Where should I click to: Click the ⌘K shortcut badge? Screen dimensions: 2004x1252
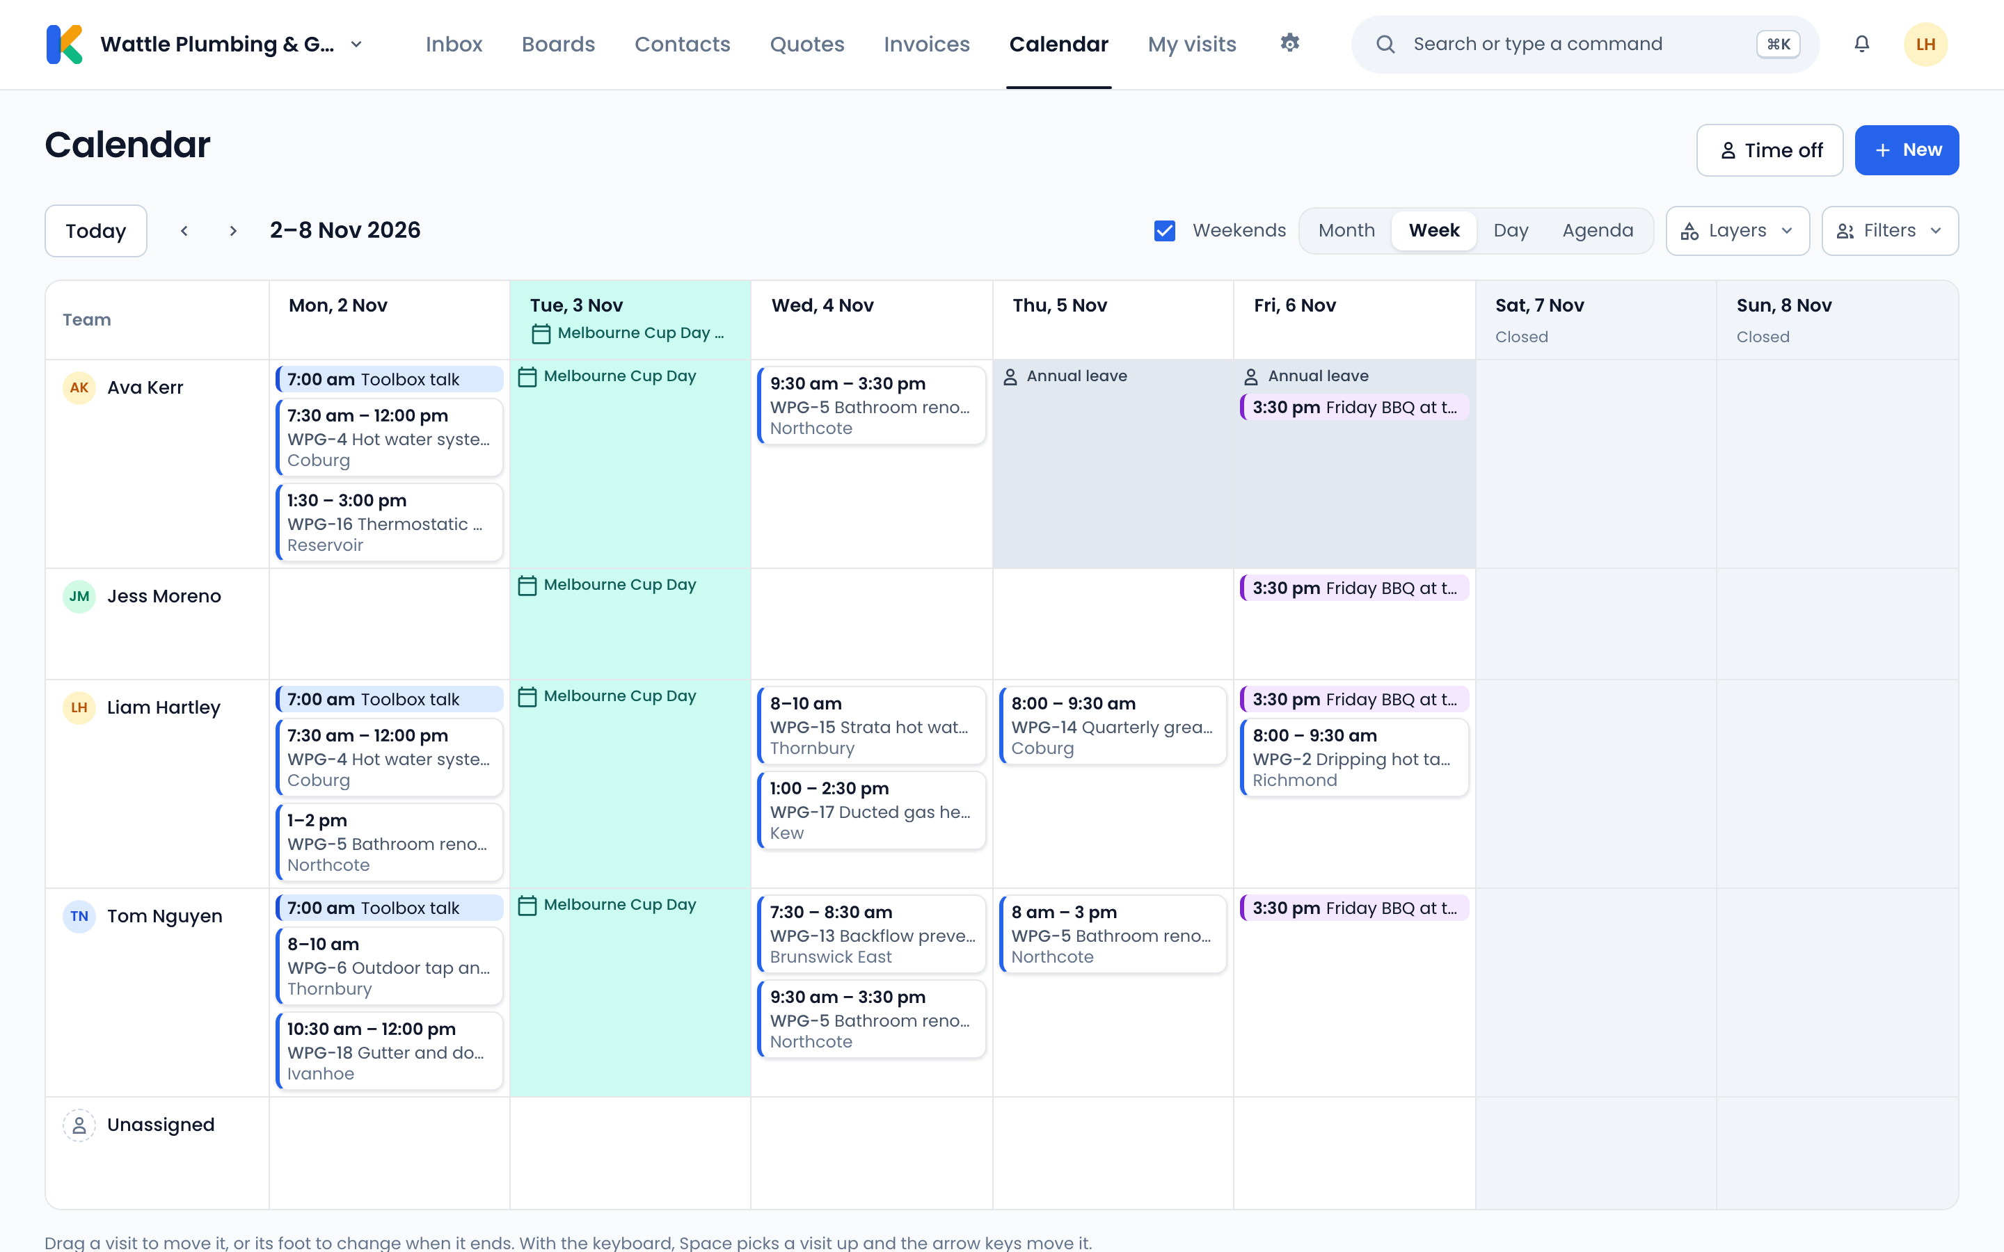coord(1778,44)
